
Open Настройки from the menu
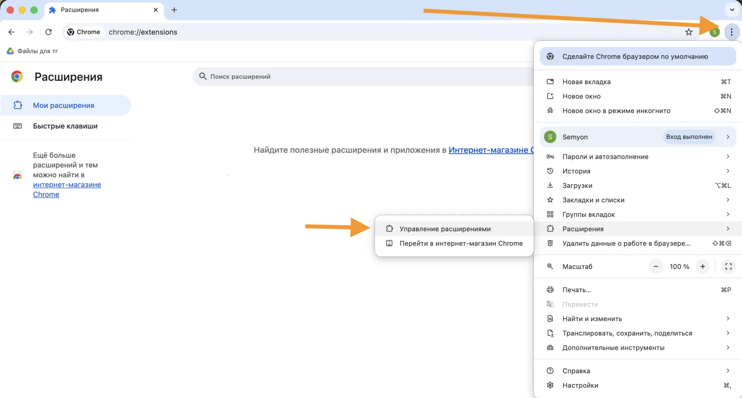638,385
